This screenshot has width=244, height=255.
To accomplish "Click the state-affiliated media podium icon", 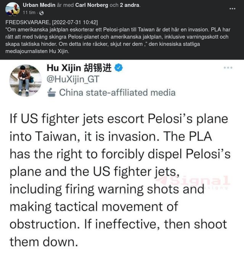I will coord(52,93).
